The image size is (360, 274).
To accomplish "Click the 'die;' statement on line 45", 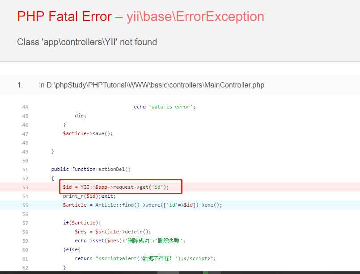I will click(80, 116).
